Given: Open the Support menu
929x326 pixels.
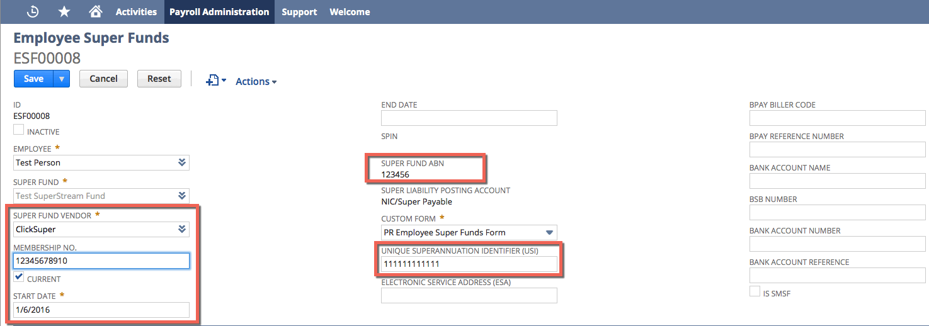Looking at the screenshot, I should [x=299, y=12].
